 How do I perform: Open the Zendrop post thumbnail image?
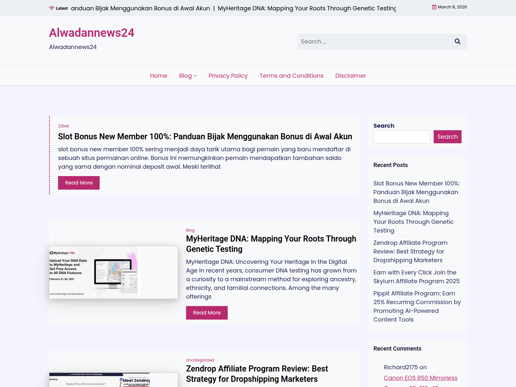tap(114, 380)
